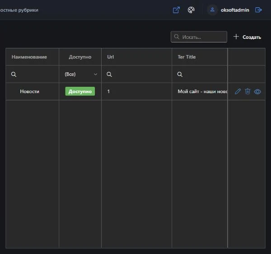Click the search icon in Url filter
Viewport: 271px width, 254px height.
coord(109,75)
